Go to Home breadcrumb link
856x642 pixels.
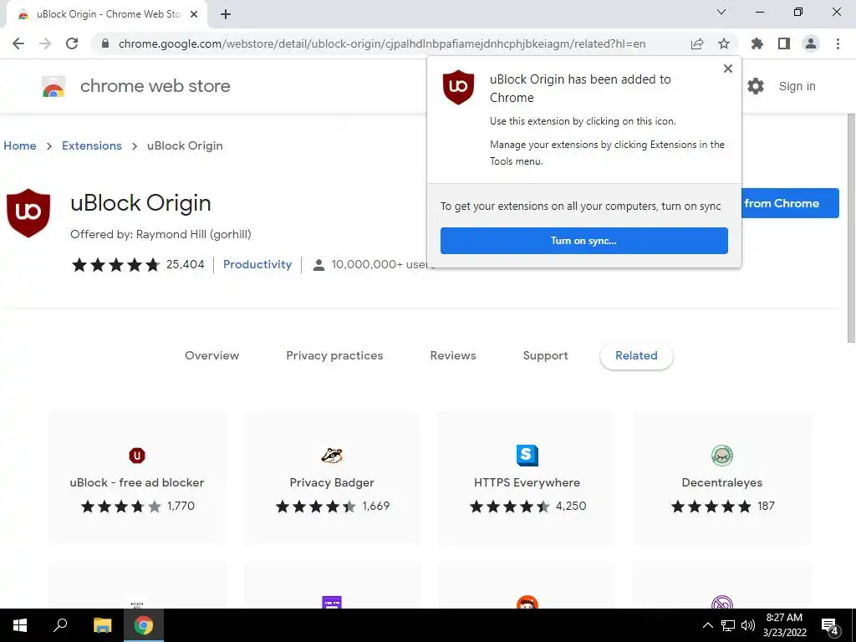(20, 145)
